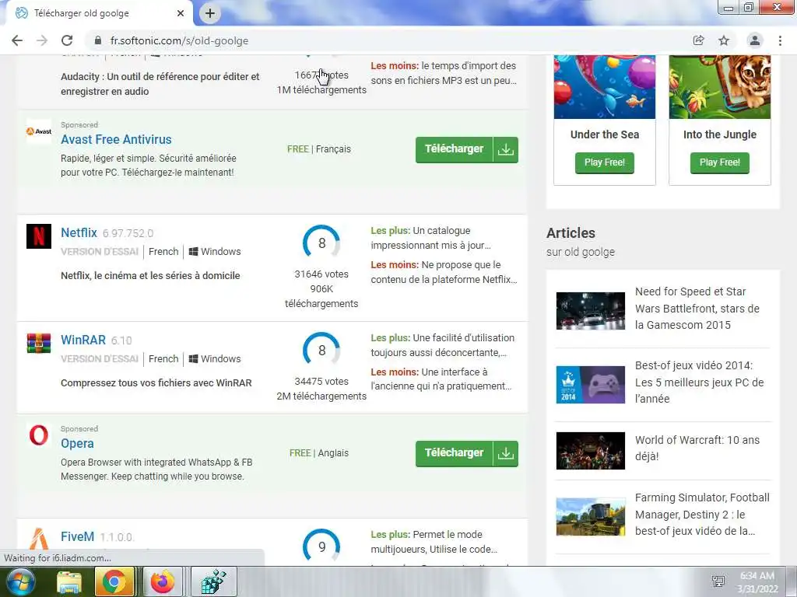Open Best-of jeux vidéo 2014 article
797x597 pixels.
(x=699, y=382)
